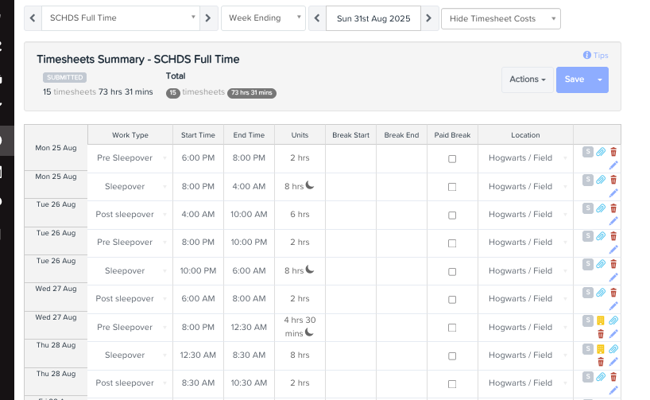Open the Tips link
The width and height of the screenshot is (650, 400).
(x=596, y=55)
